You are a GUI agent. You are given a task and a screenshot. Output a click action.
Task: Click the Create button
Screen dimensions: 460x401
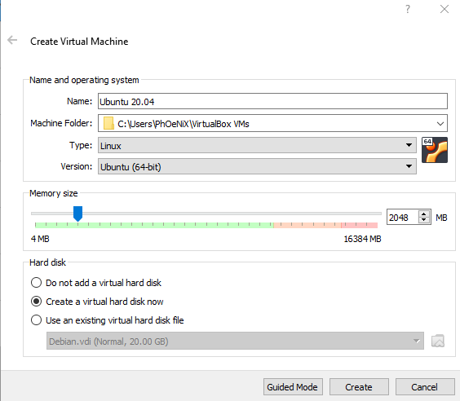pyautogui.click(x=359, y=387)
